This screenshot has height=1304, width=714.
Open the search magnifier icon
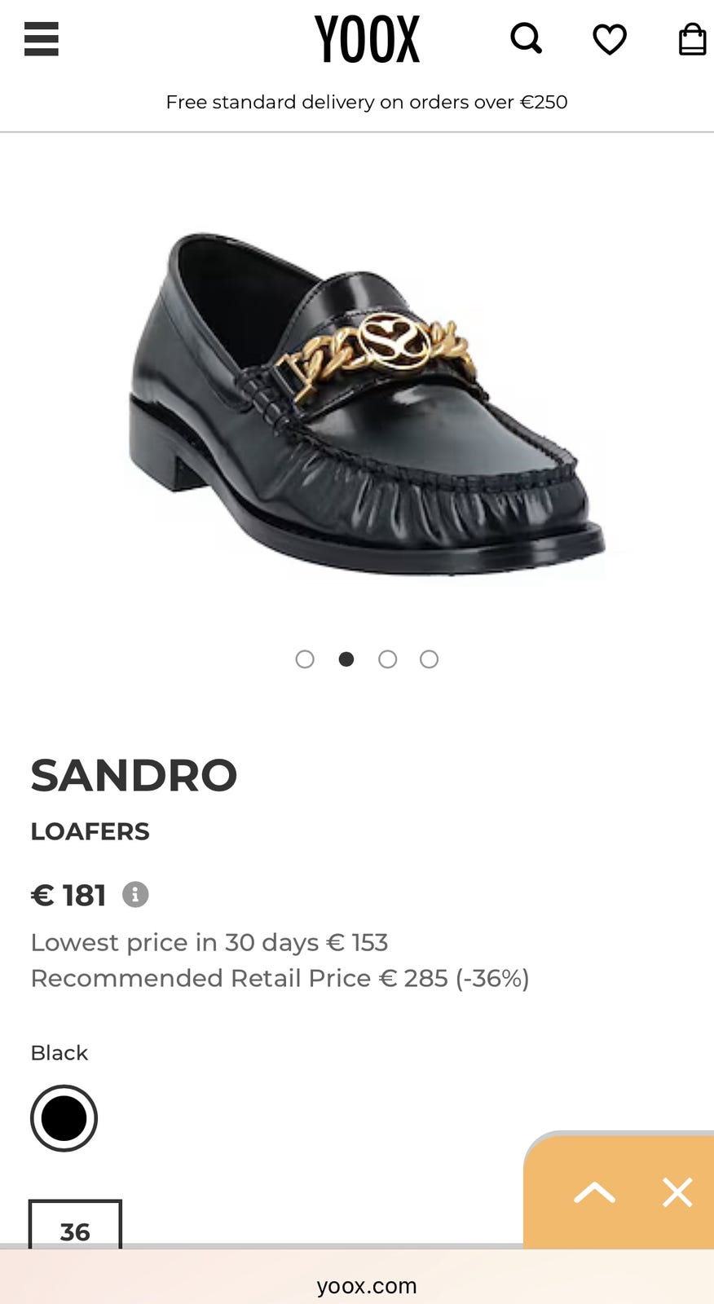tap(527, 38)
